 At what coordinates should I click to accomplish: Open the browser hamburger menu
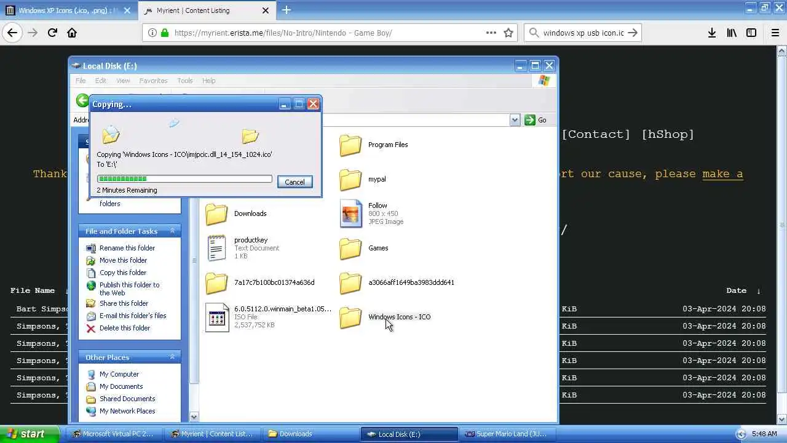775,33
